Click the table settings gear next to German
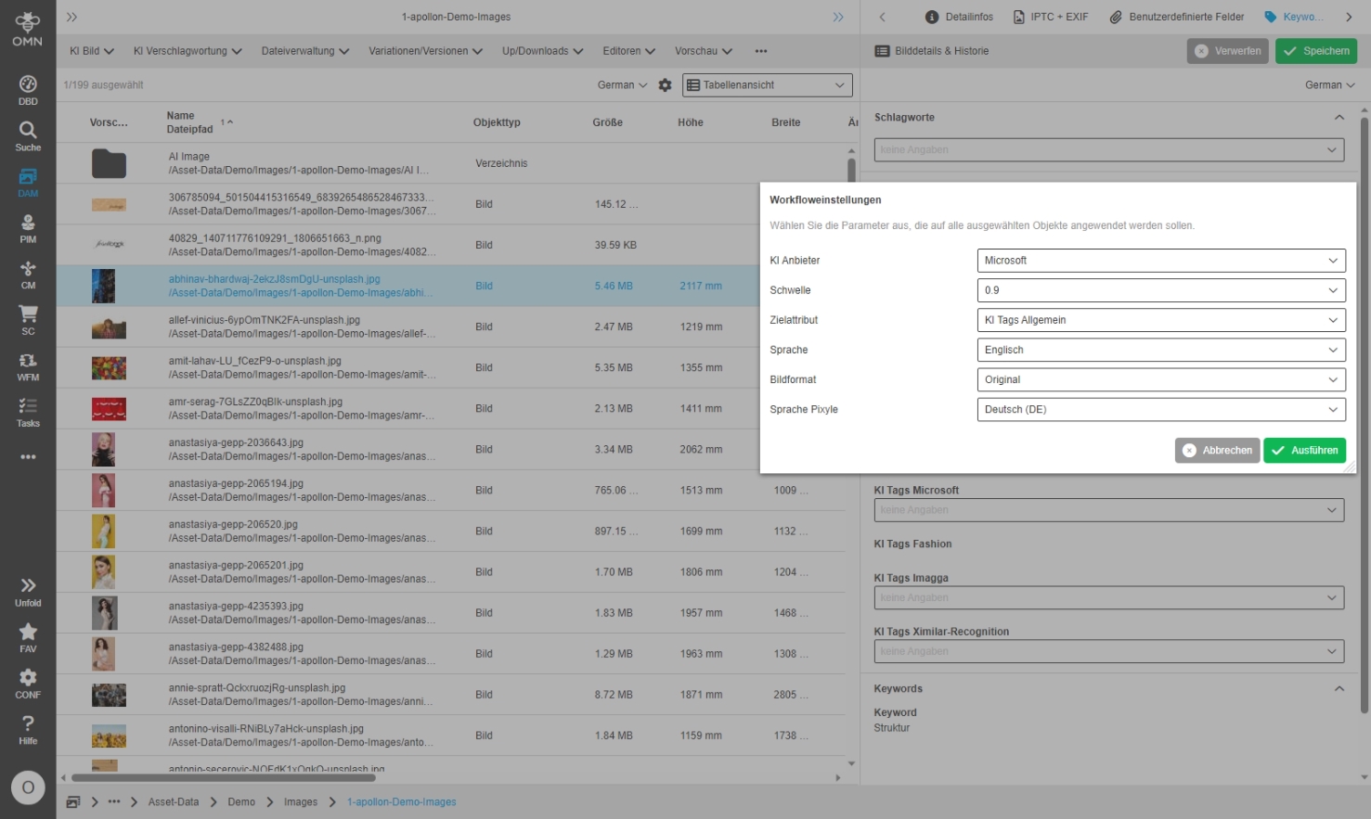This screenshot has width=1371, height=819. (x=665, y=85)
